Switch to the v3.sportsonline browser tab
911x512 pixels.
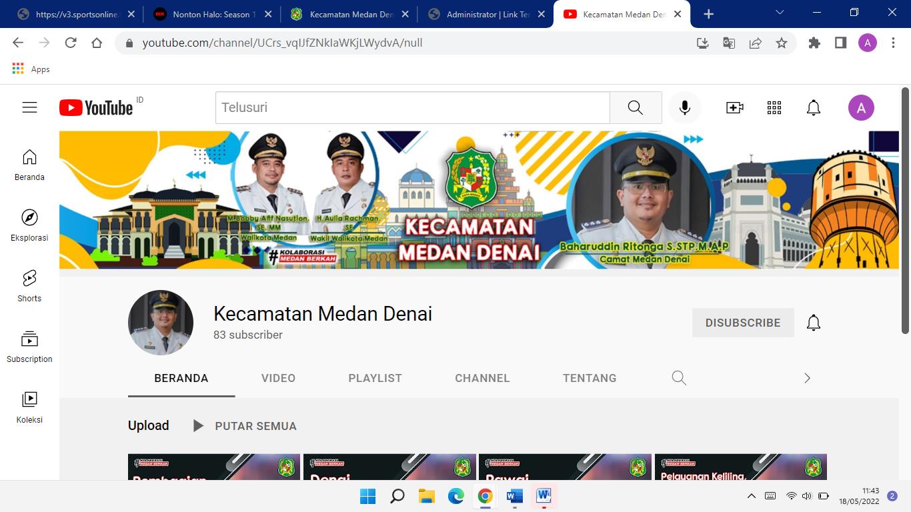tap(77, 14)
